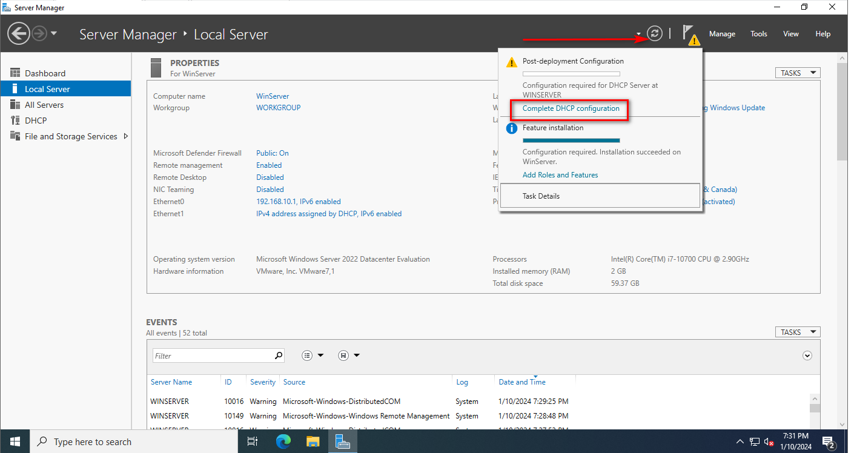
Task: Launch Microsoft Edge from taskbar
Action: click(283, 441)
